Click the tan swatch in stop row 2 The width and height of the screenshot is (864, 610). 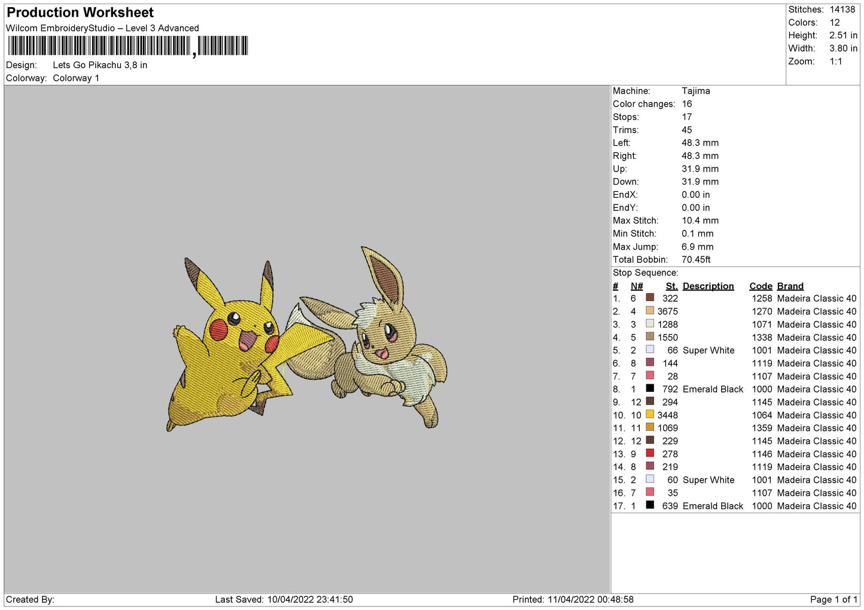pyautogui.click(x=650, y=311)
